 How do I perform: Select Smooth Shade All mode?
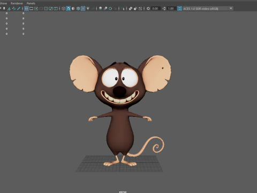[68, 9]
